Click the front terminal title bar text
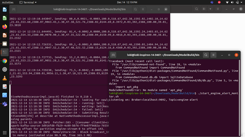This screenshot has width=245, height=137. [163, 55]
